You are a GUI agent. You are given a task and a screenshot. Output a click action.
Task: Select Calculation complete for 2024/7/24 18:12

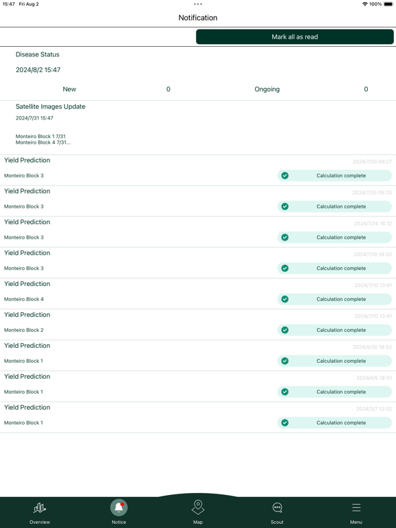334,237
